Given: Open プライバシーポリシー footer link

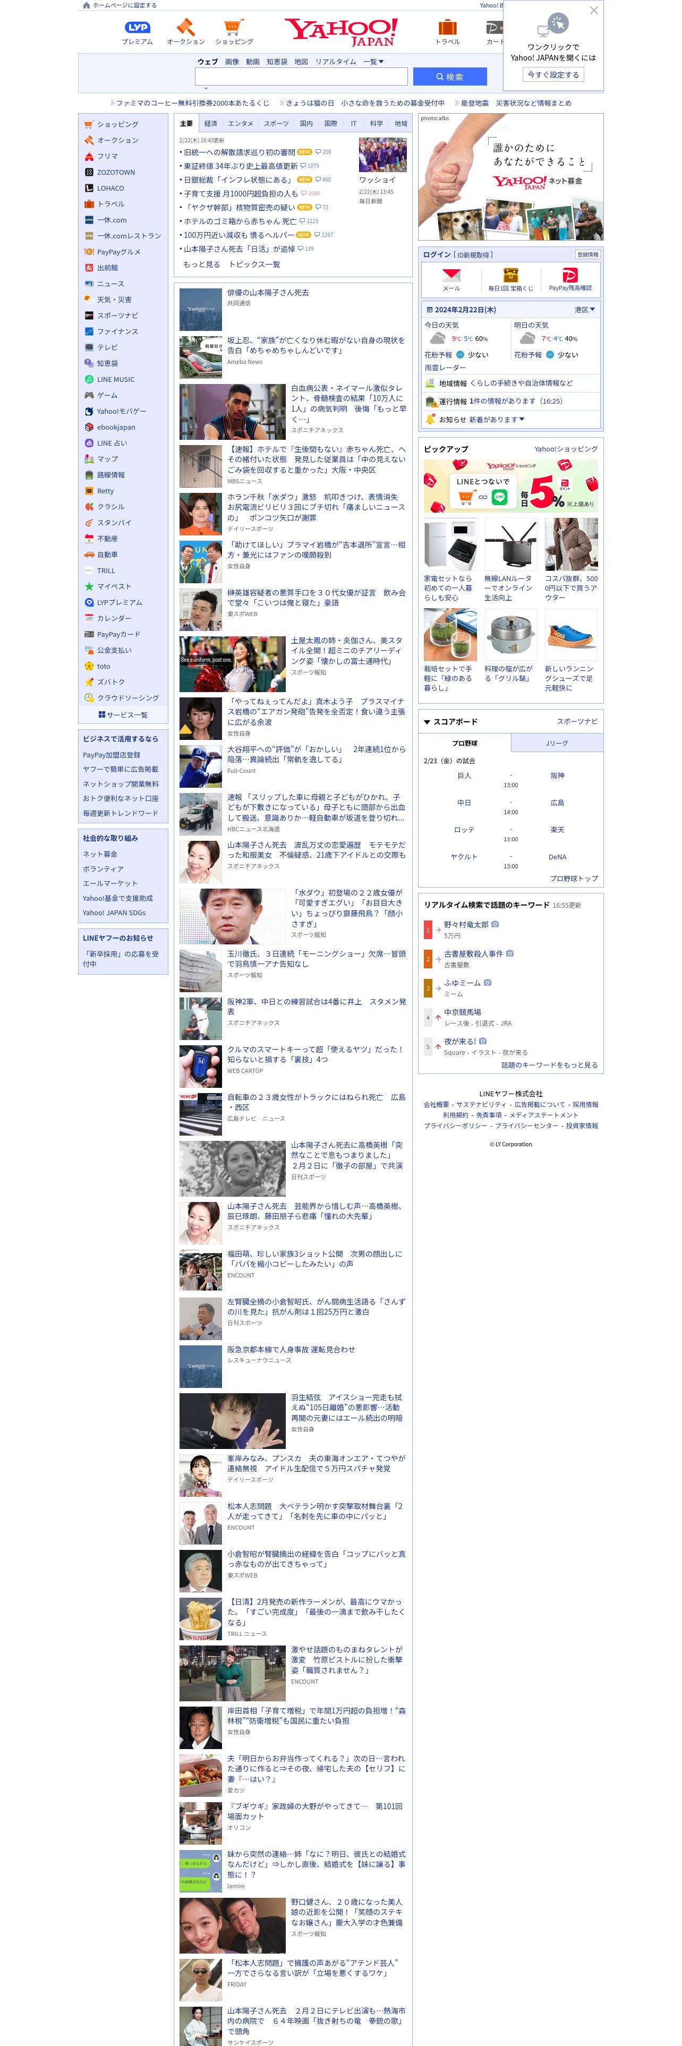Looking at the screenshot, I should pos(456,1126).
